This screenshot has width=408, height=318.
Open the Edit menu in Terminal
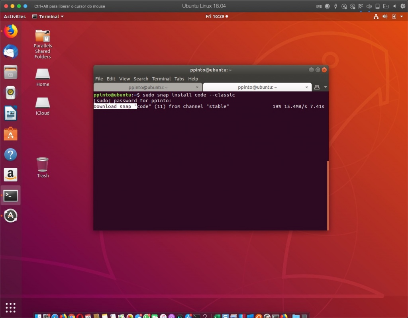pos(111,79)
